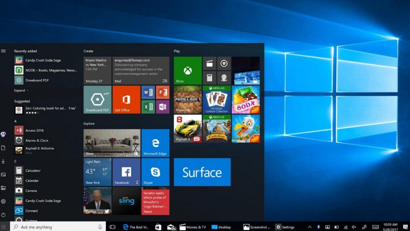Open Connect from the app list

point(46,211)
